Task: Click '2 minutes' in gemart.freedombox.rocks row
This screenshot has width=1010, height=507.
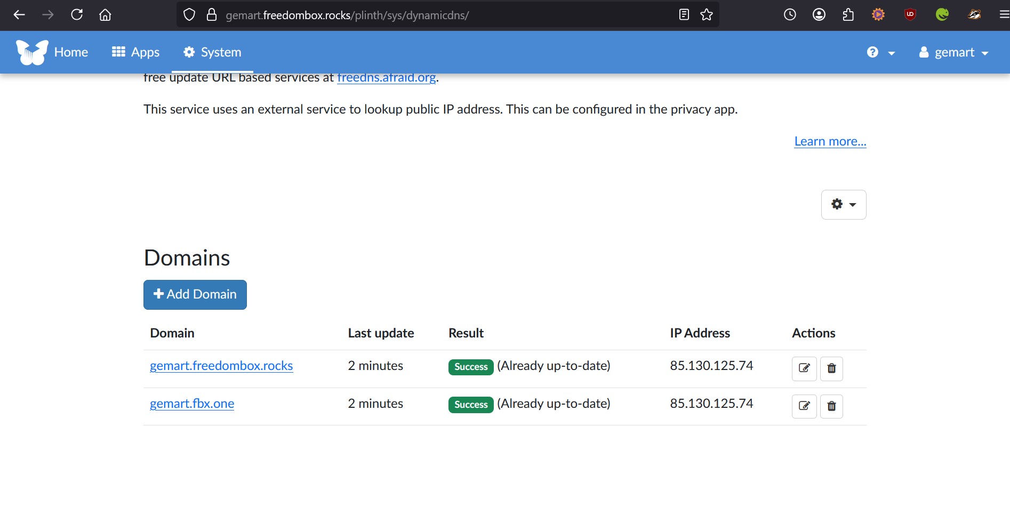Action: [x=375, y=366]
